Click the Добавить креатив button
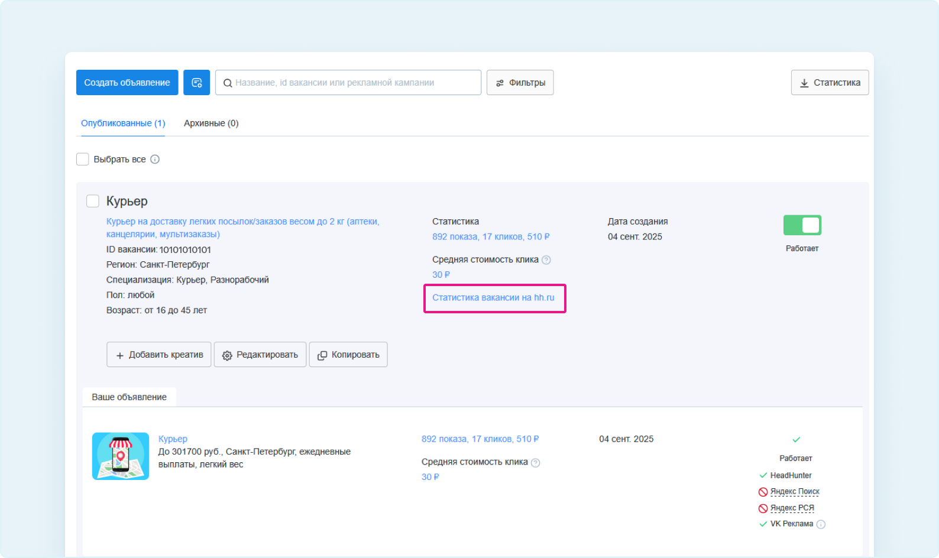939x558 pixels. pyautogui.click(x=159, y=355)
